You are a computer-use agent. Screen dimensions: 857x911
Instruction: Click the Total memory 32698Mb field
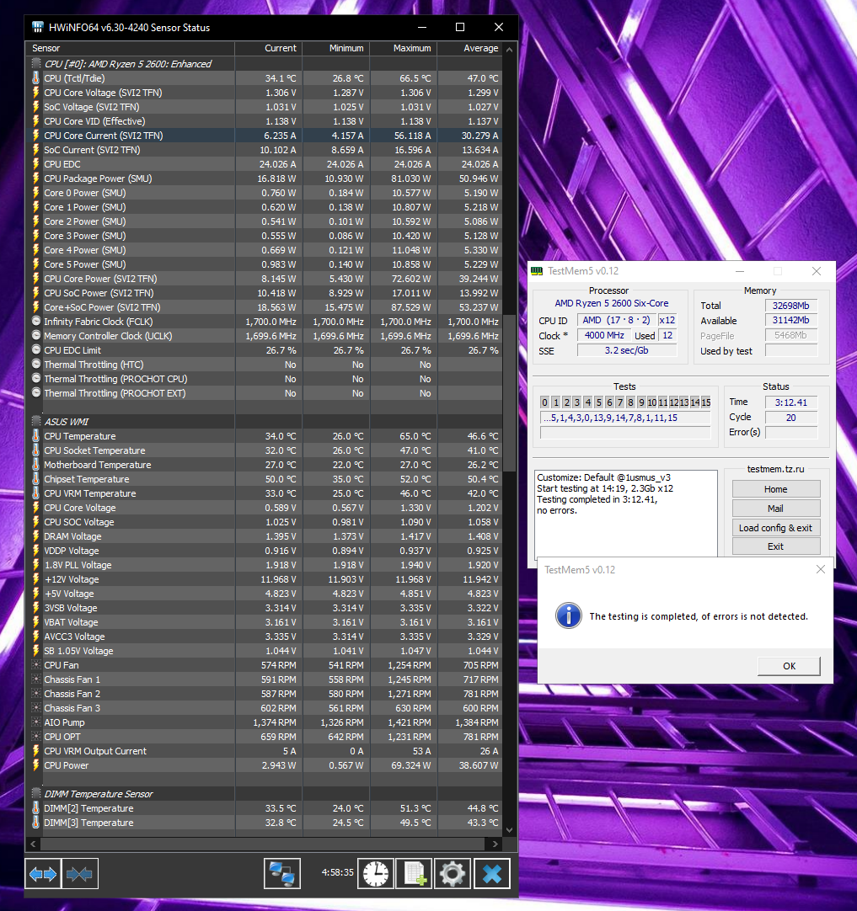tap(790, 306)
